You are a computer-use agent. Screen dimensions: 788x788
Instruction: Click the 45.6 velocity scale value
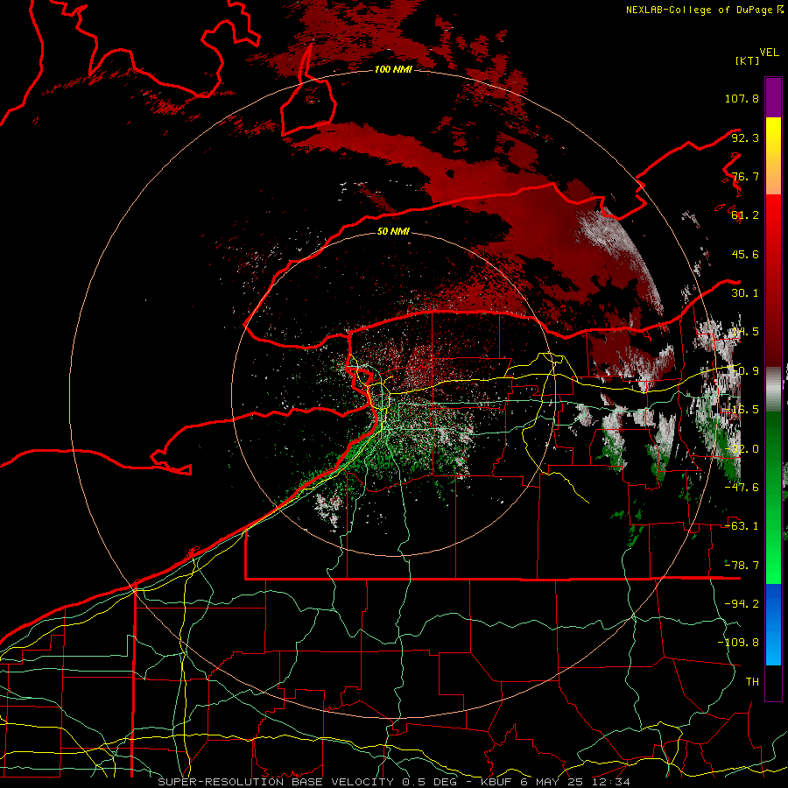click(745, 254)
